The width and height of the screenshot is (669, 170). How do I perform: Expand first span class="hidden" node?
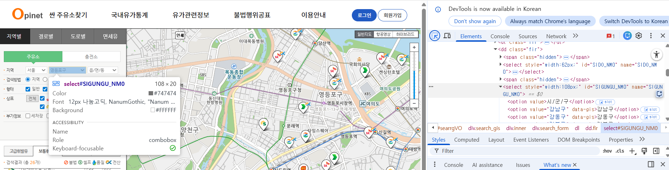click(500, 57)
